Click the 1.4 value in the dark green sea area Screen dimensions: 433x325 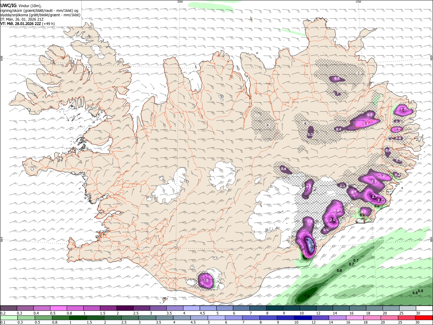(x=307, y=297)
